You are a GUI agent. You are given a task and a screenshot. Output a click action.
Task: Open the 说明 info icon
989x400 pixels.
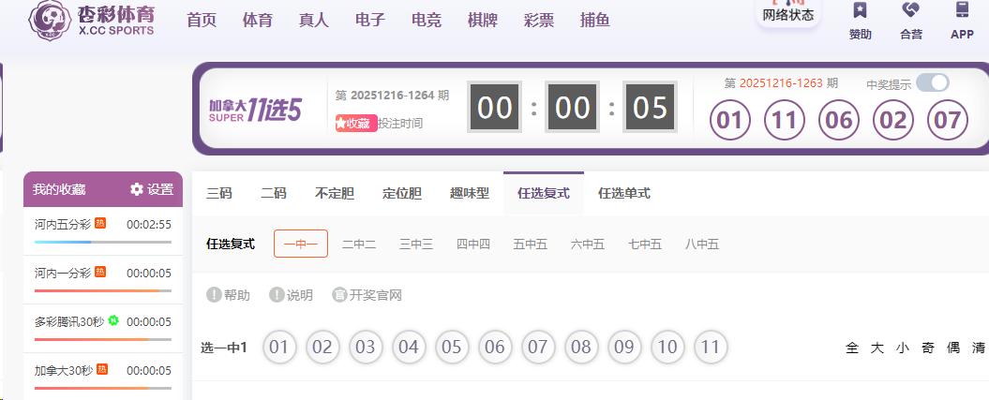point(277,295)
